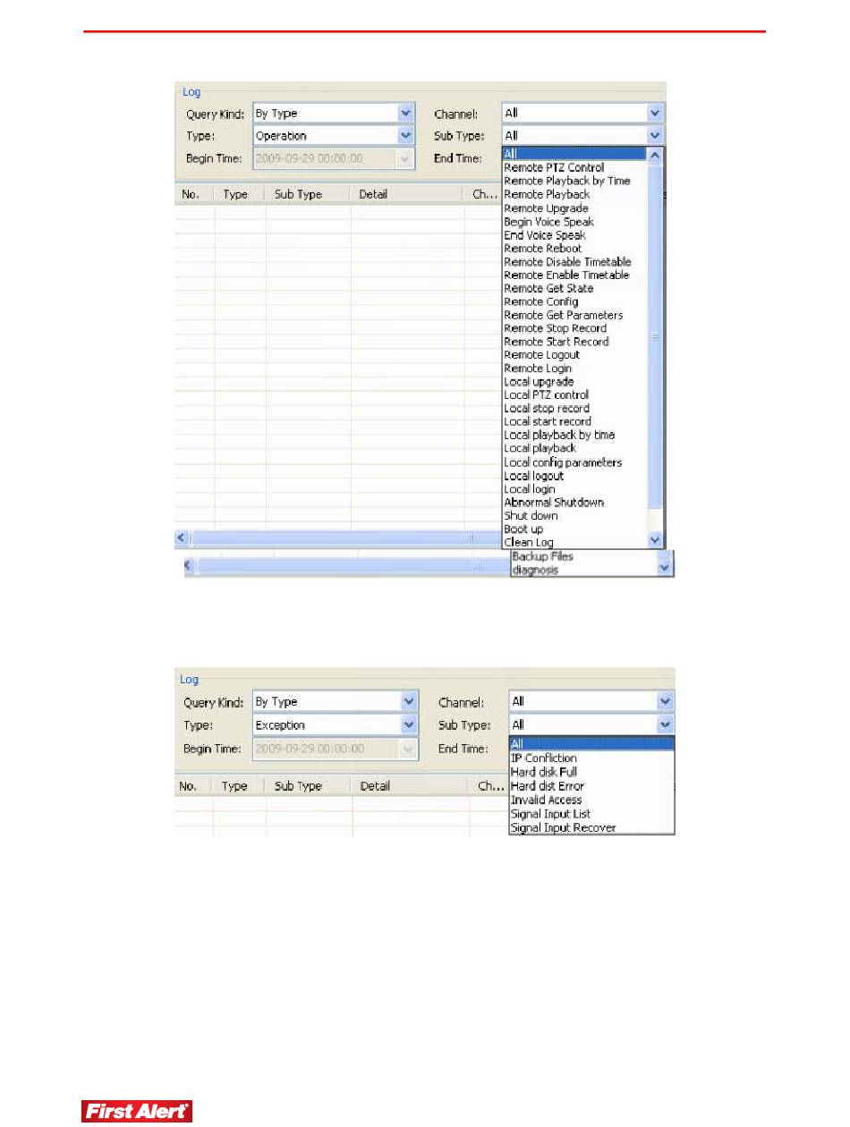Viewport: 850px width, 1127px height.
Task: Select Local playback by time
Action: click(x=559, y=435)
